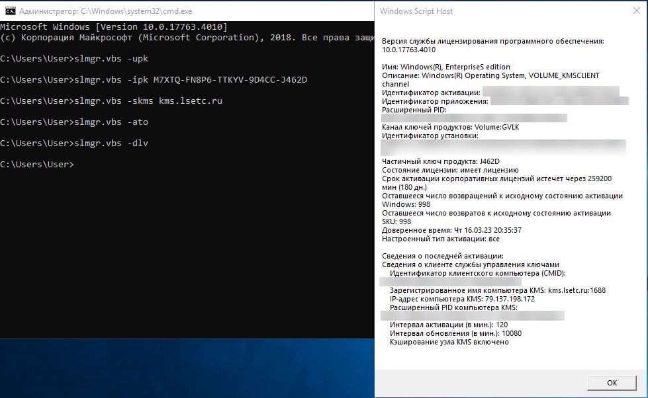Viewport: 648px width, 398px height.
Task: Click the KMS IP address 79.137.198.172 line
Action: pyautogui.click(x=462, y=299)
